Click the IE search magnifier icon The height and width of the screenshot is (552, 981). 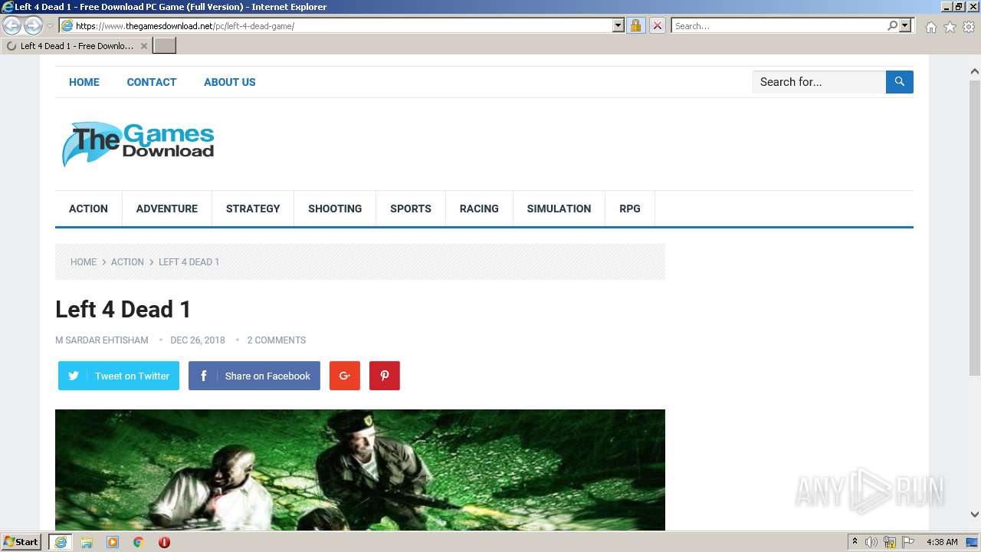pyautogui.click(x=892, y=26)
